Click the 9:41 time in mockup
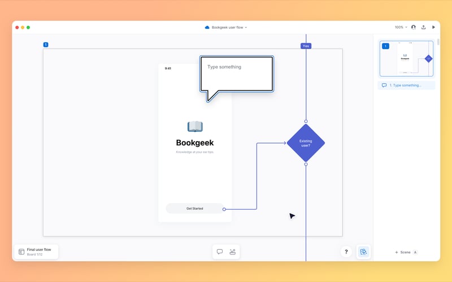Image resolution: width=452 pixels, height=282 pixels. click(168, 68)
